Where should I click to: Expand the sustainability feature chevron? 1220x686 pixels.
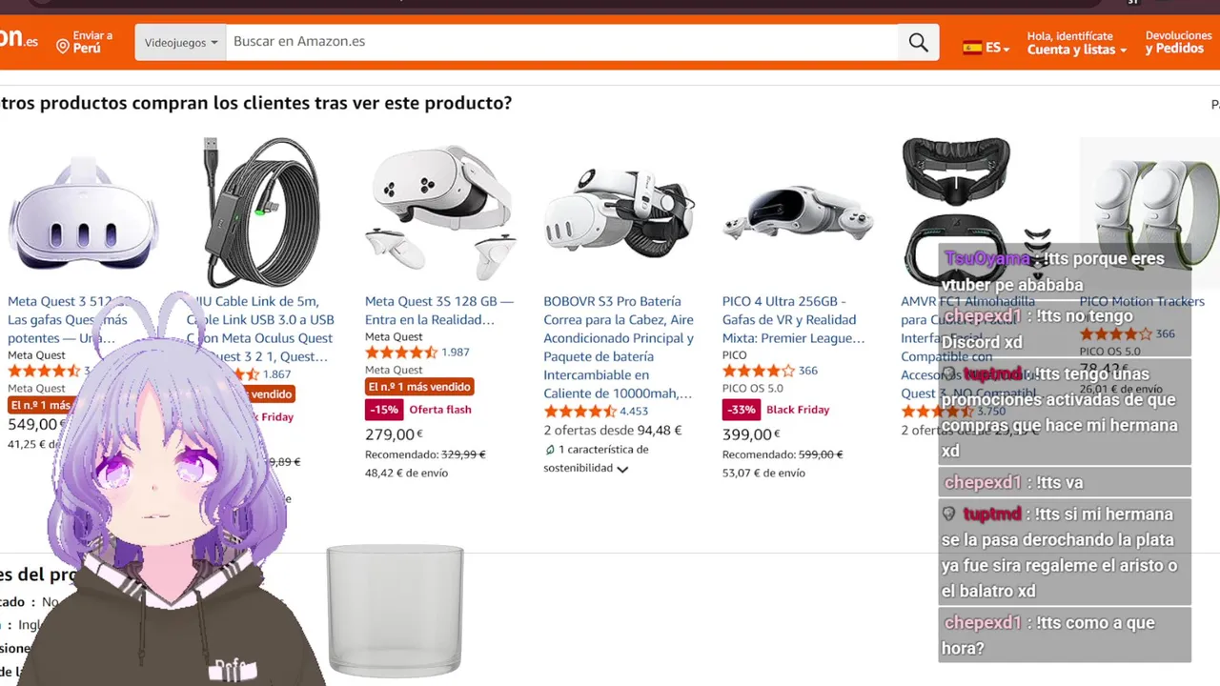point(622,469)
